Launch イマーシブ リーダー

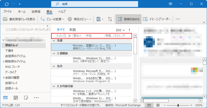point(157,19)
